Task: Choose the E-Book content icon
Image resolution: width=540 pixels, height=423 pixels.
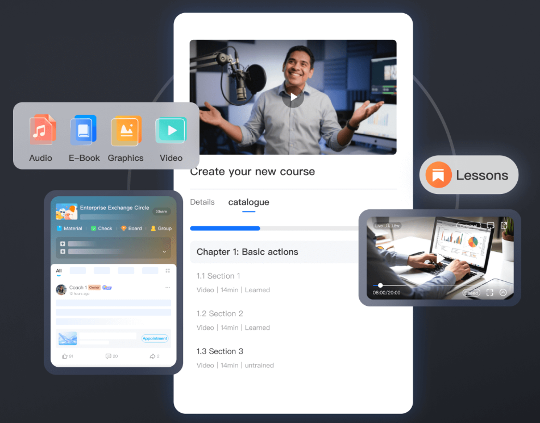Action: tap(84, 130)
